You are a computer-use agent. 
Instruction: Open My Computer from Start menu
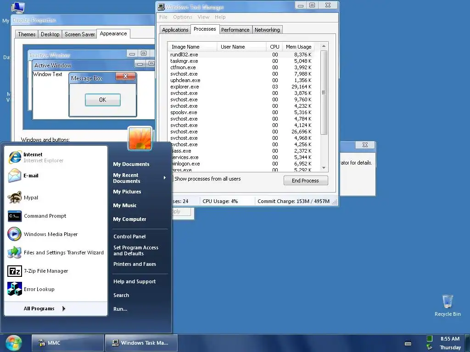pyautogui.click(x=129, y=219)
